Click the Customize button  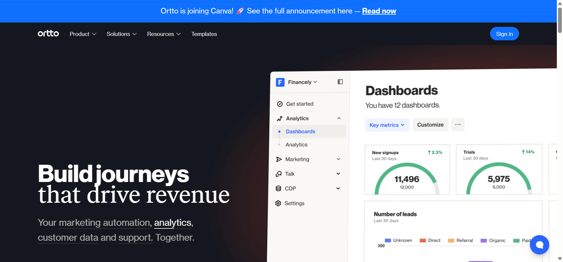[x=431, y=125]
